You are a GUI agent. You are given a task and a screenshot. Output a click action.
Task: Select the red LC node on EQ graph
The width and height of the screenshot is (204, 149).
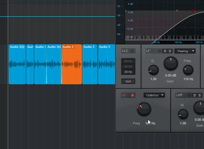point(193,11)
